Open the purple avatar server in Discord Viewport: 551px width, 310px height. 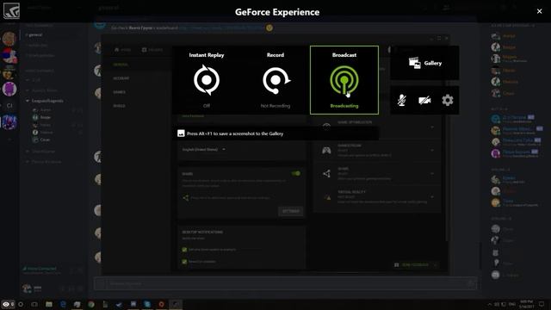9,89
